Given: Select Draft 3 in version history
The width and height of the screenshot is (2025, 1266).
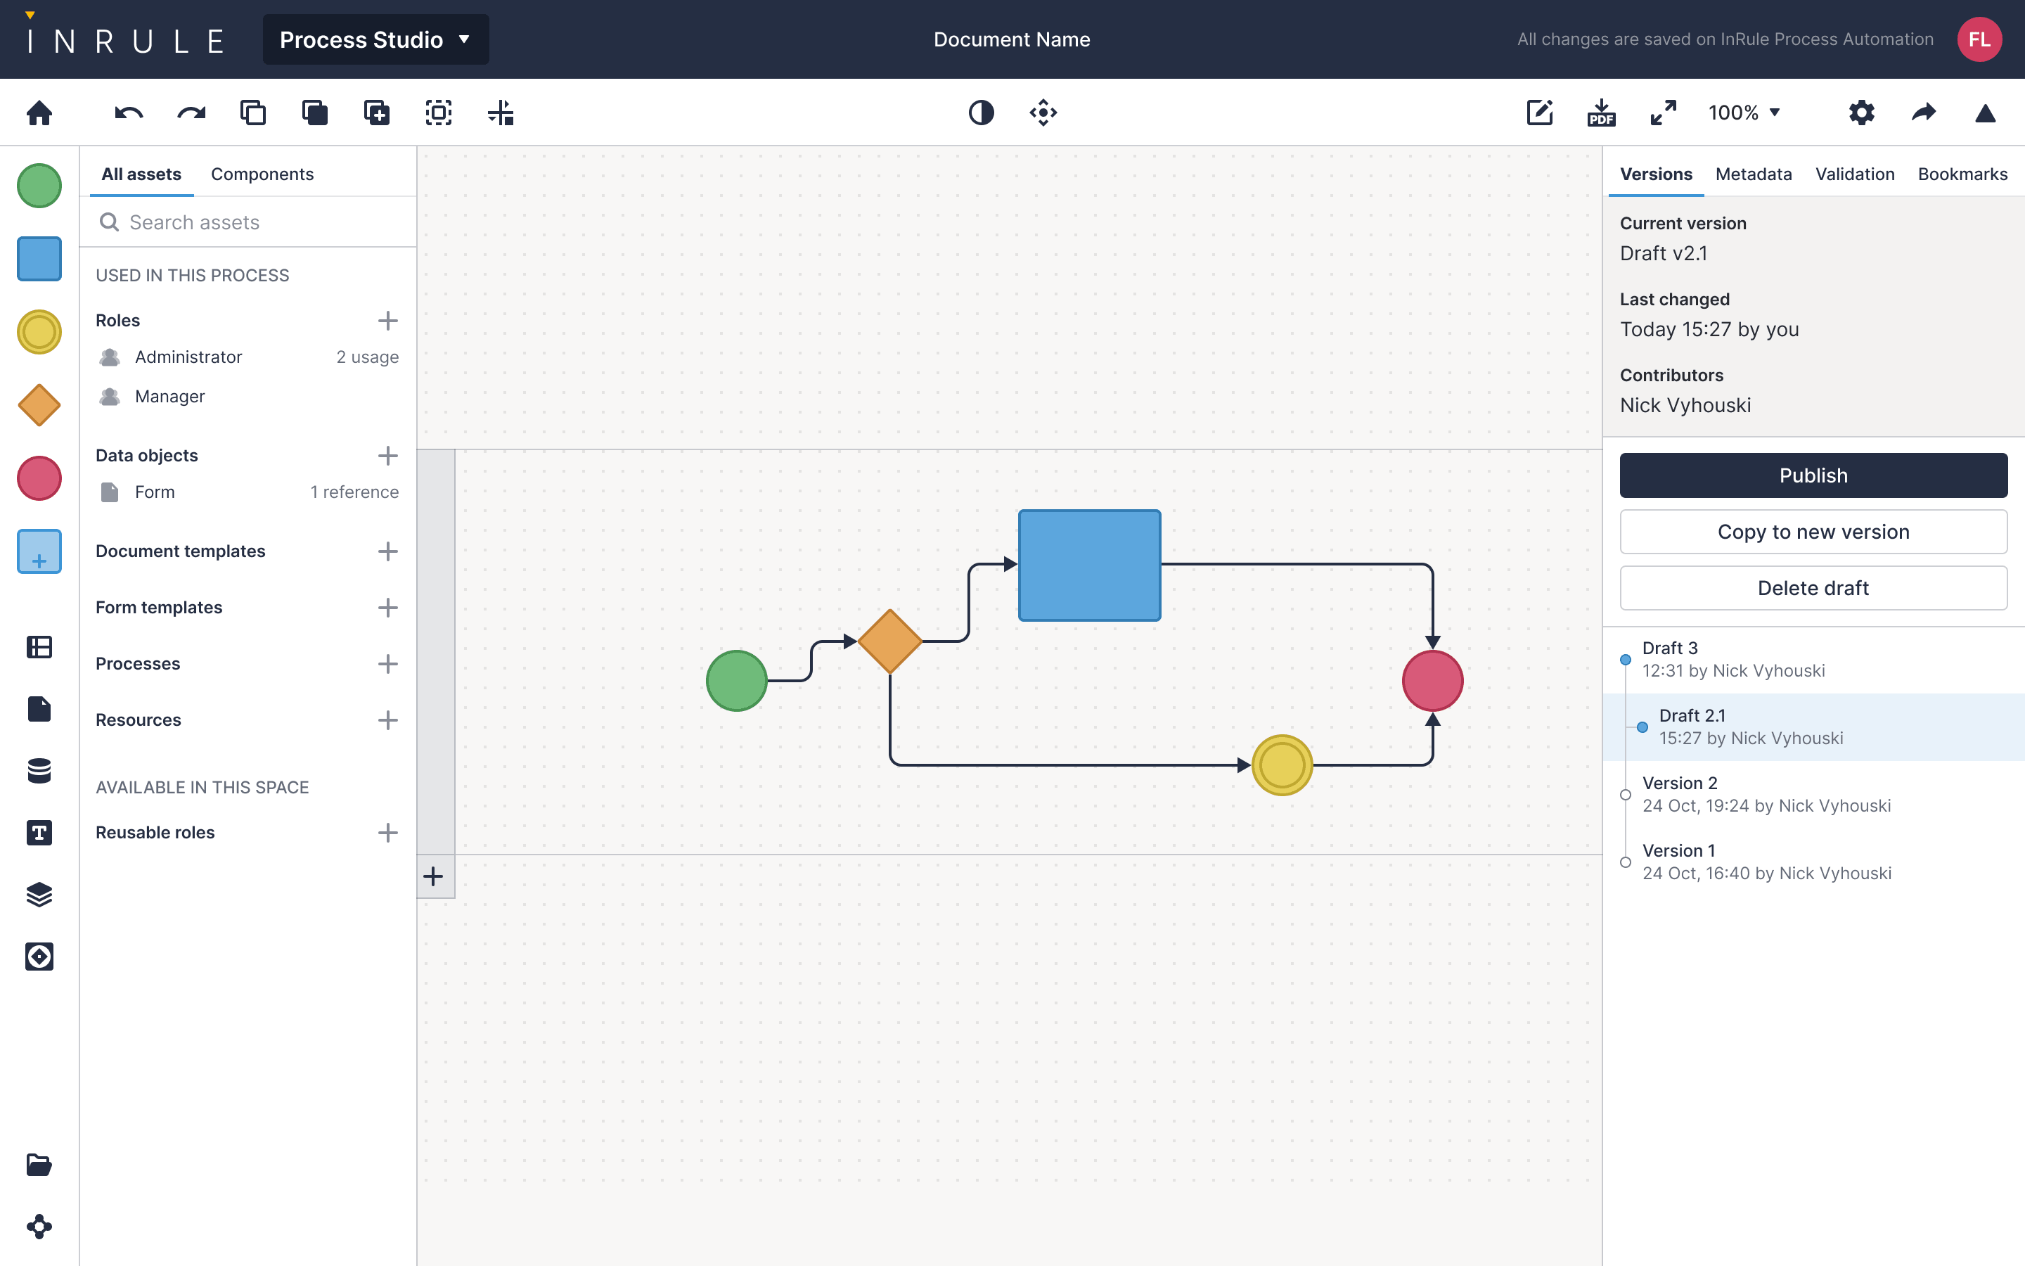Looking at the screenshot, I should point(1813,659).
